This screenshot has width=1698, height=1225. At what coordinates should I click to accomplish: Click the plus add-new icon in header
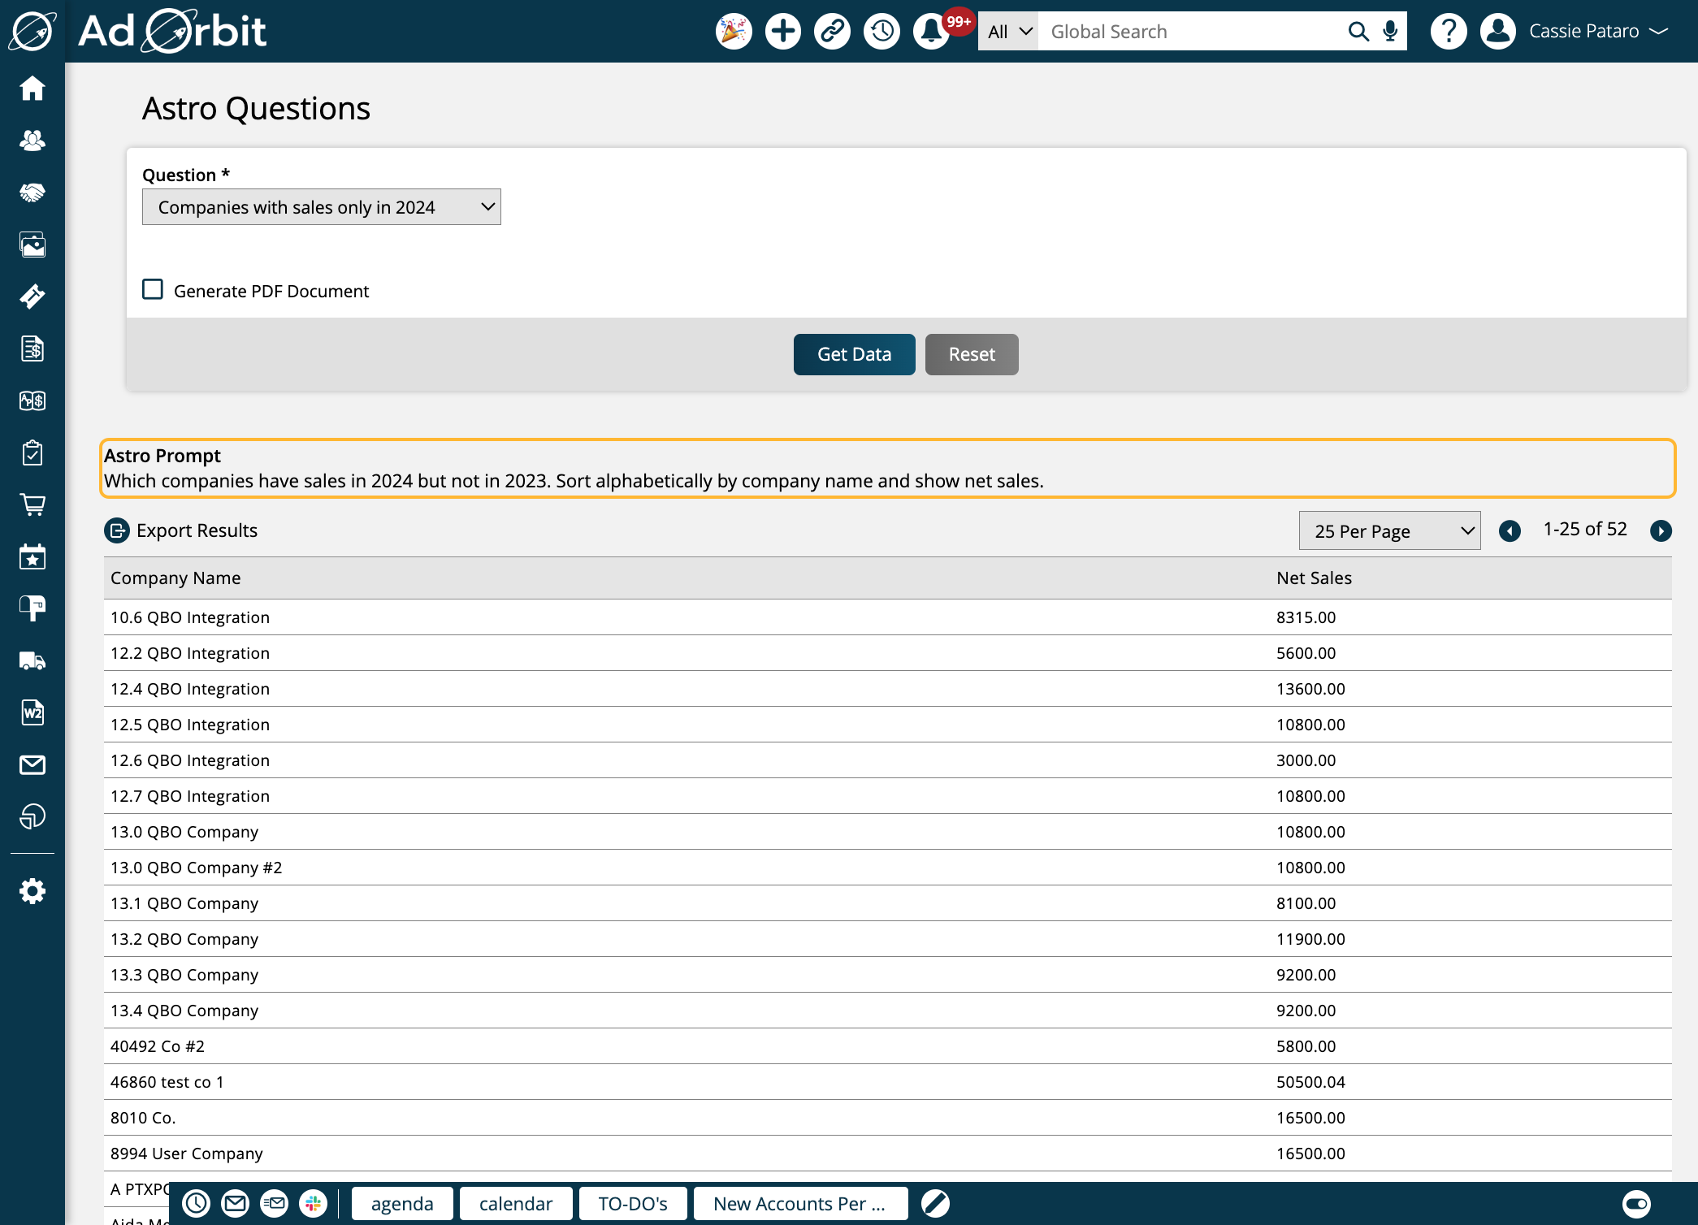tap(783, 32)
